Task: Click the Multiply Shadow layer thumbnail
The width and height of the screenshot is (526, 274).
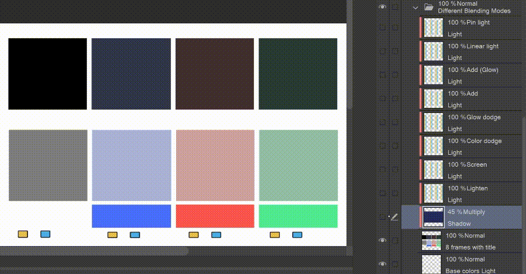Action: click(433, 217)
